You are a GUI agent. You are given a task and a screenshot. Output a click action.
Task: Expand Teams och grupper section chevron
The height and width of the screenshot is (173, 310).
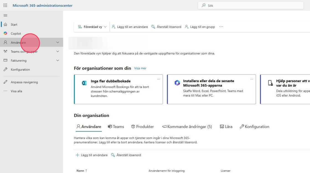58,51
